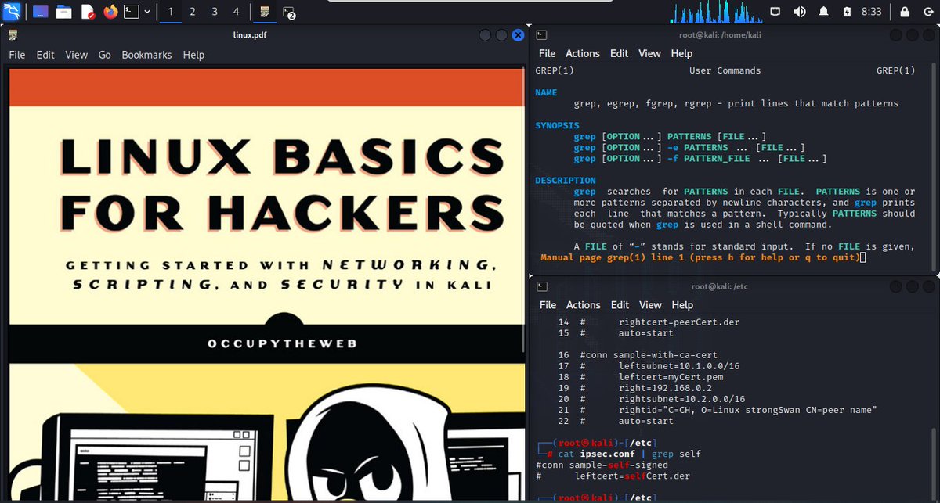940x503 pixels.
Task: Switch to workspace 4
Action: tap(237, 12)
